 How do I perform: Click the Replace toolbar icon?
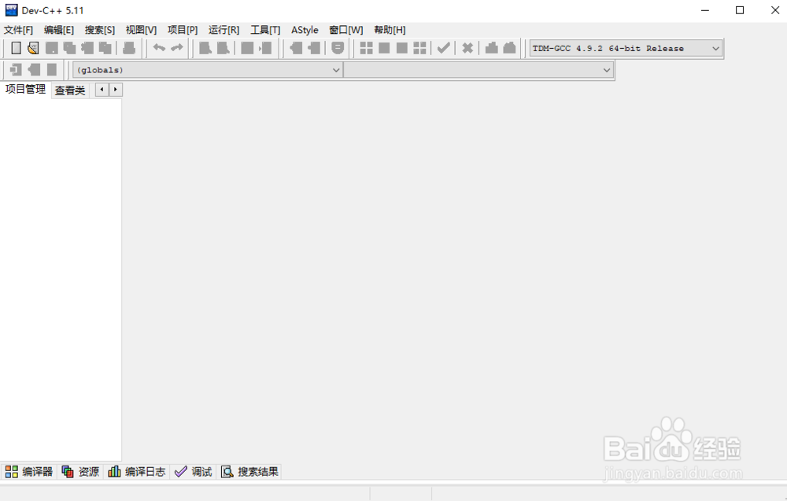pos(223,48)
